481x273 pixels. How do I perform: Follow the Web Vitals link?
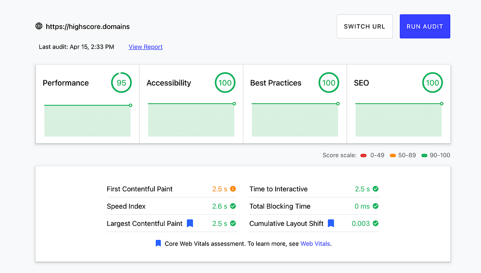(x=315, y=244)
